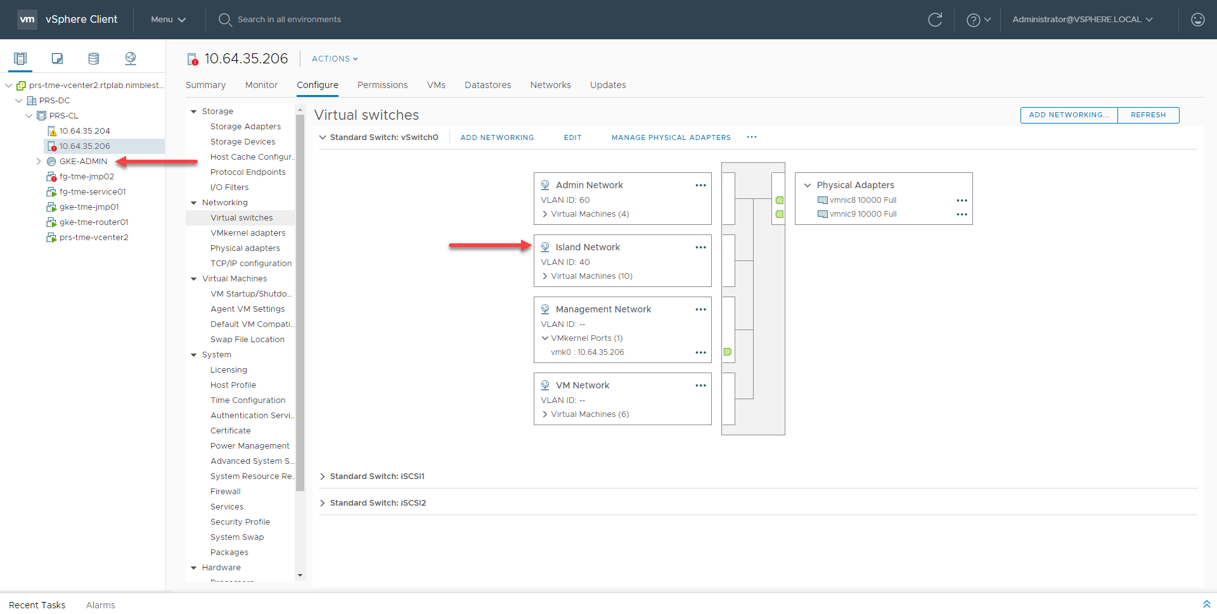Image resolution: width=1217 pixels, height=614 pixels.
Task: Switch to the Summary tab
Action: pyautogui.click(x=205, y=85)
